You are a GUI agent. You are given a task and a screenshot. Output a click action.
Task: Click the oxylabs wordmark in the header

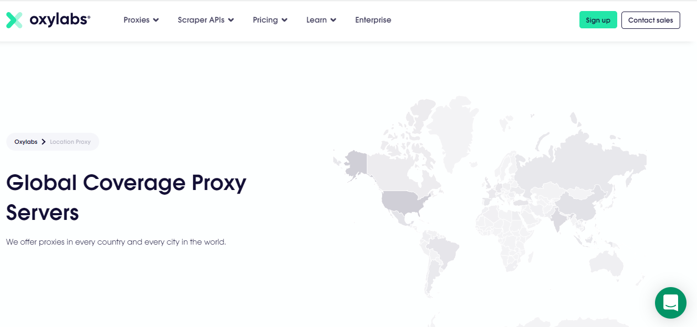coord(60,20)
